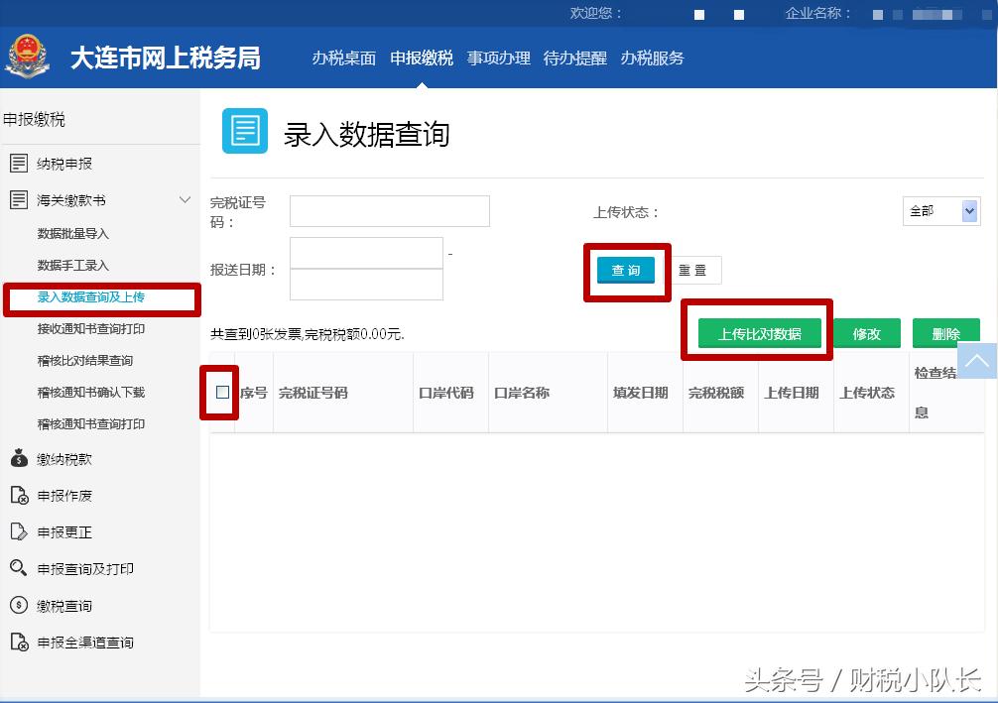The width and height of the screenshot is (998, 703).
Task: Click the blue 录入数据查询 page header icon
Action: (244, 130)
